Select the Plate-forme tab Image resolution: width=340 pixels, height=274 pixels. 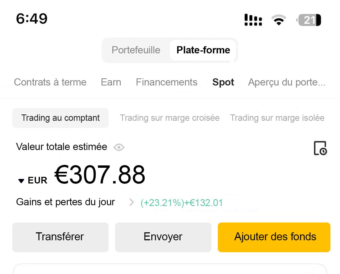pos(203,50)
